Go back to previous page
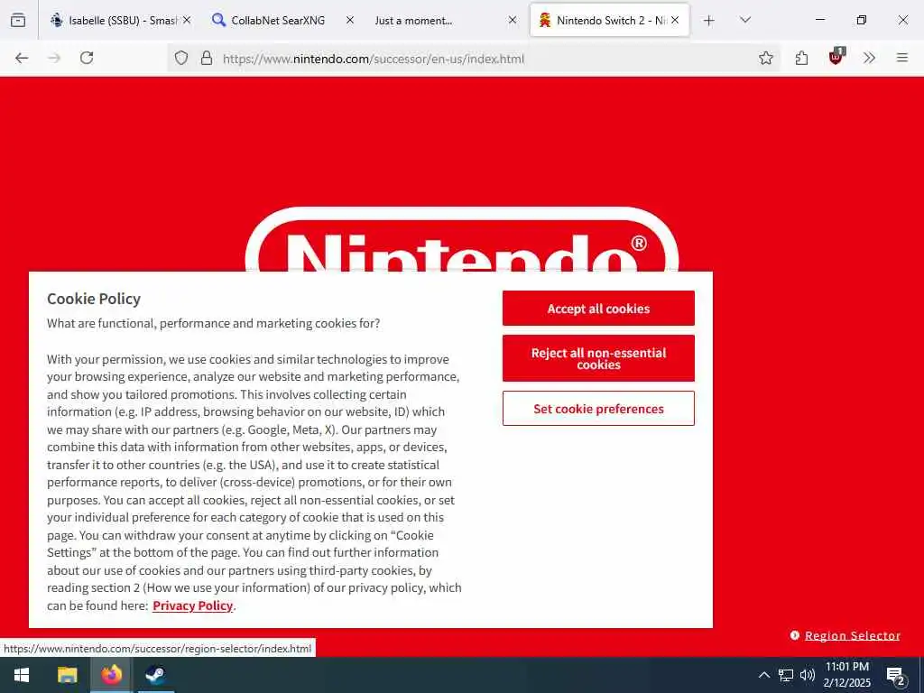Screen dimensions: 924x693 click(22, 58)
